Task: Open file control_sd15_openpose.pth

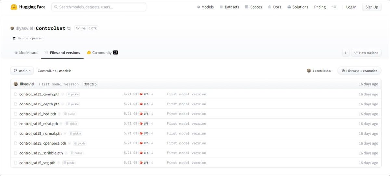Action: [x=43, y=143]
